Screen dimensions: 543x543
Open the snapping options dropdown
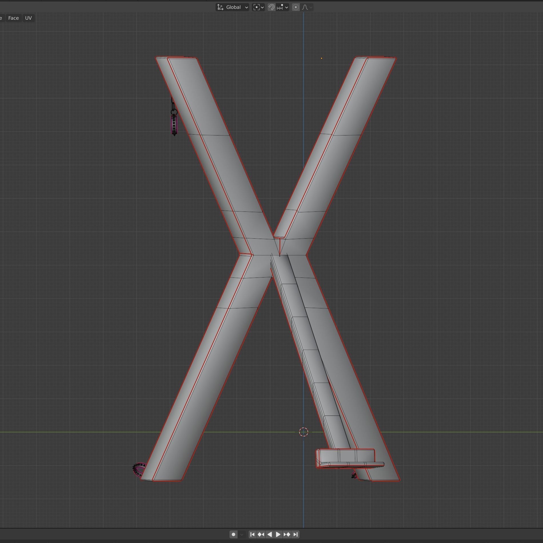pos(283,7)
